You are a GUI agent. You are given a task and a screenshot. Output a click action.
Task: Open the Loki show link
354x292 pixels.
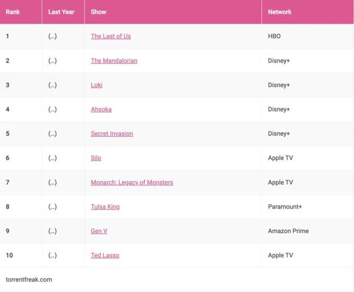[96, 85]
